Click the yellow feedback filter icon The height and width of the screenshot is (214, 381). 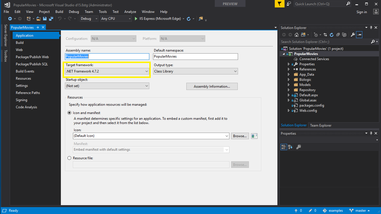click(x=279, y=4)
